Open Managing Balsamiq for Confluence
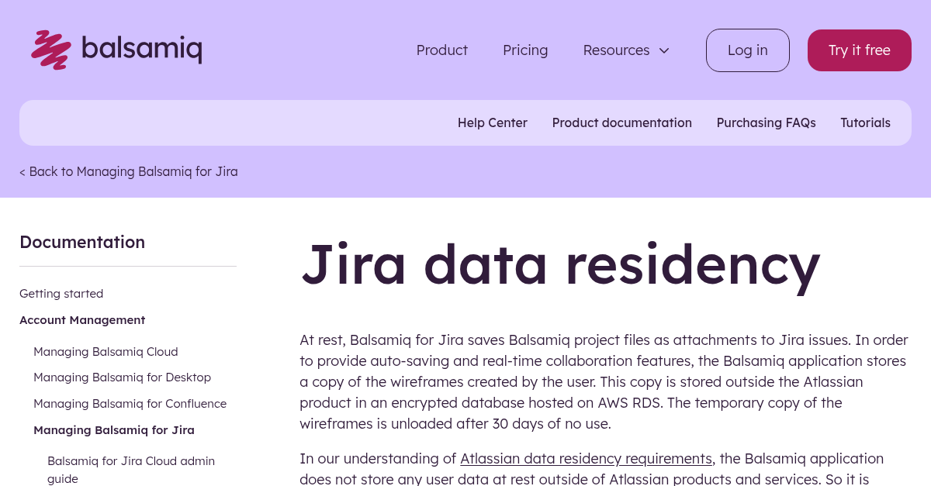931x486 pixels. coord(130,404)
